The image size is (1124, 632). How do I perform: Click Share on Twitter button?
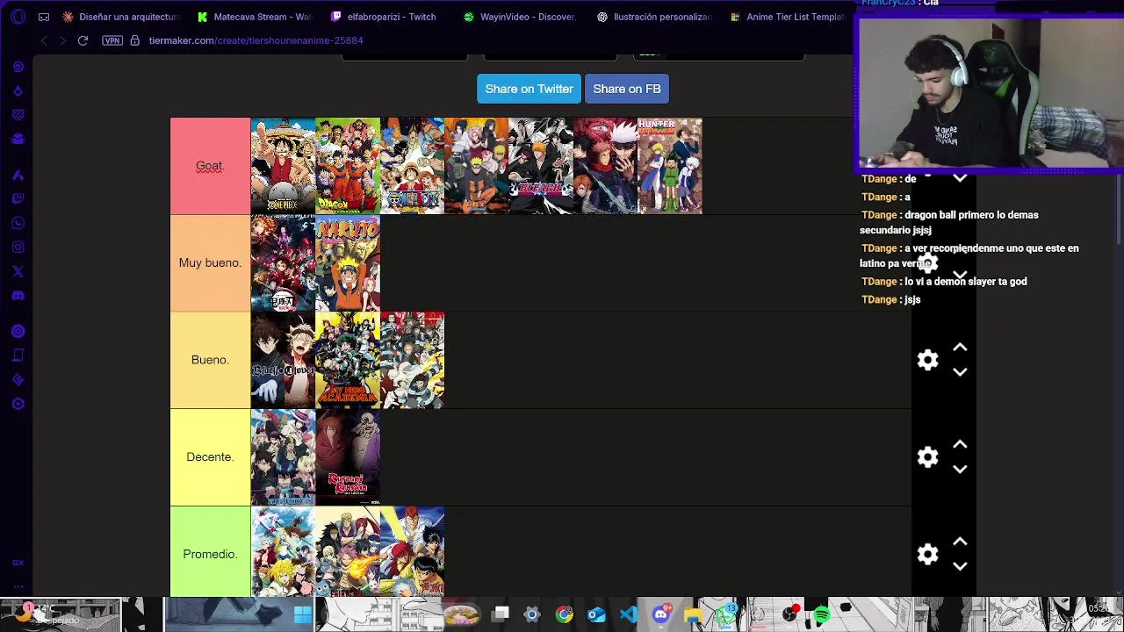[x=529, y=89]
